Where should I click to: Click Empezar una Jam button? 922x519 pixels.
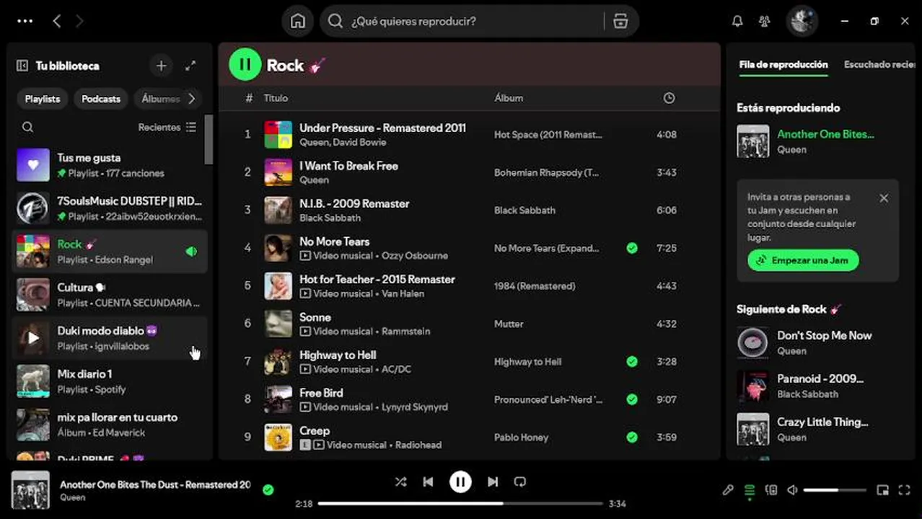803,260
